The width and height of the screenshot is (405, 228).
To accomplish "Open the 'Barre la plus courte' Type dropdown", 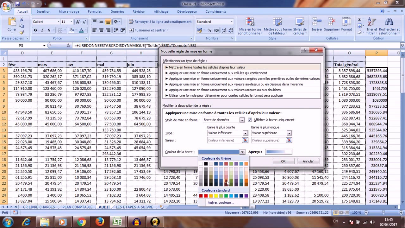I will click(x=245, y=133).
